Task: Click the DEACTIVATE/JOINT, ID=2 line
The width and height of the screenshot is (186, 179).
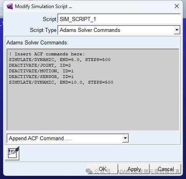Action: pyautogui.click(x=40, y=65)
